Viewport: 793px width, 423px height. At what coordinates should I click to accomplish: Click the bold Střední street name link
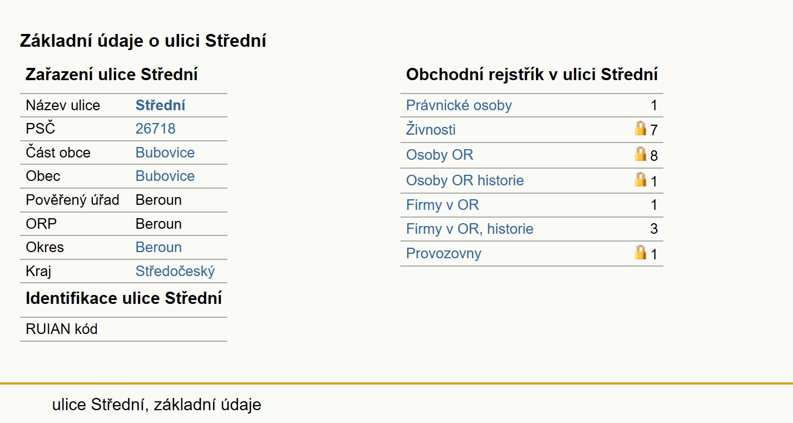point(160,105)
